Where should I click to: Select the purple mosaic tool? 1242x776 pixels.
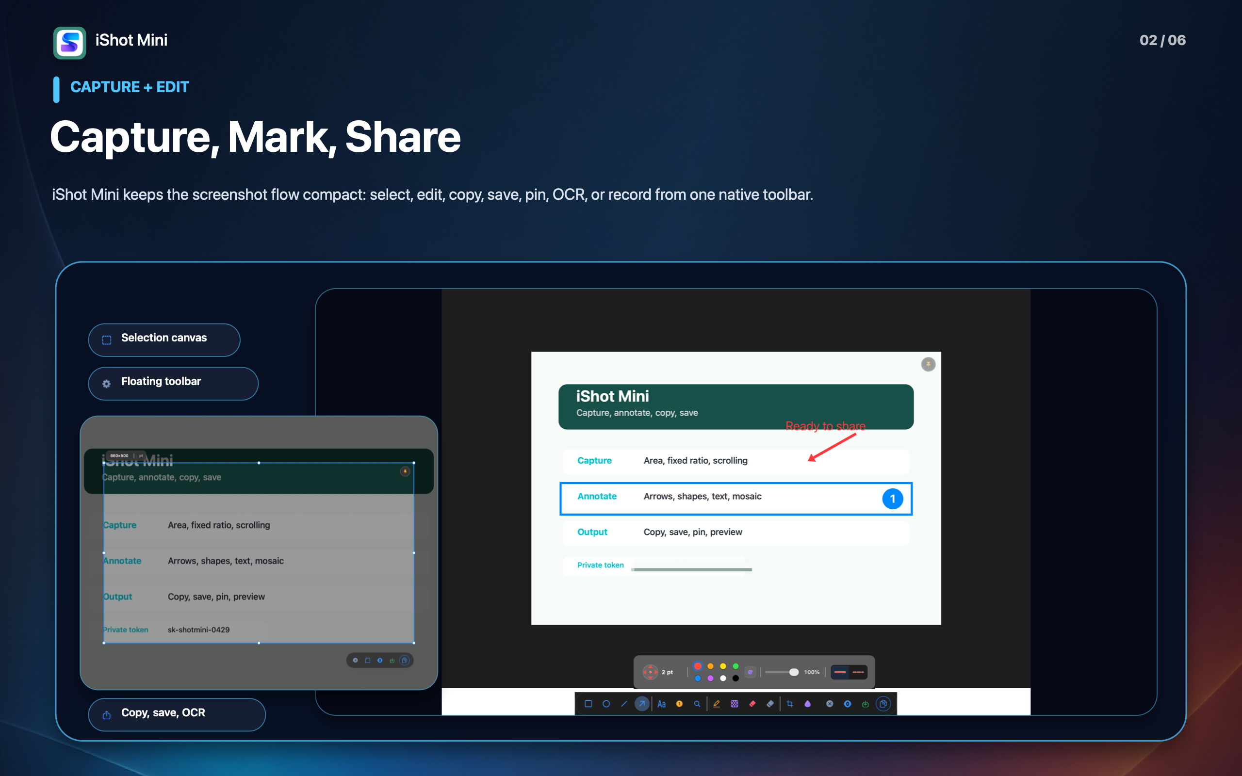tap(735, 704)
